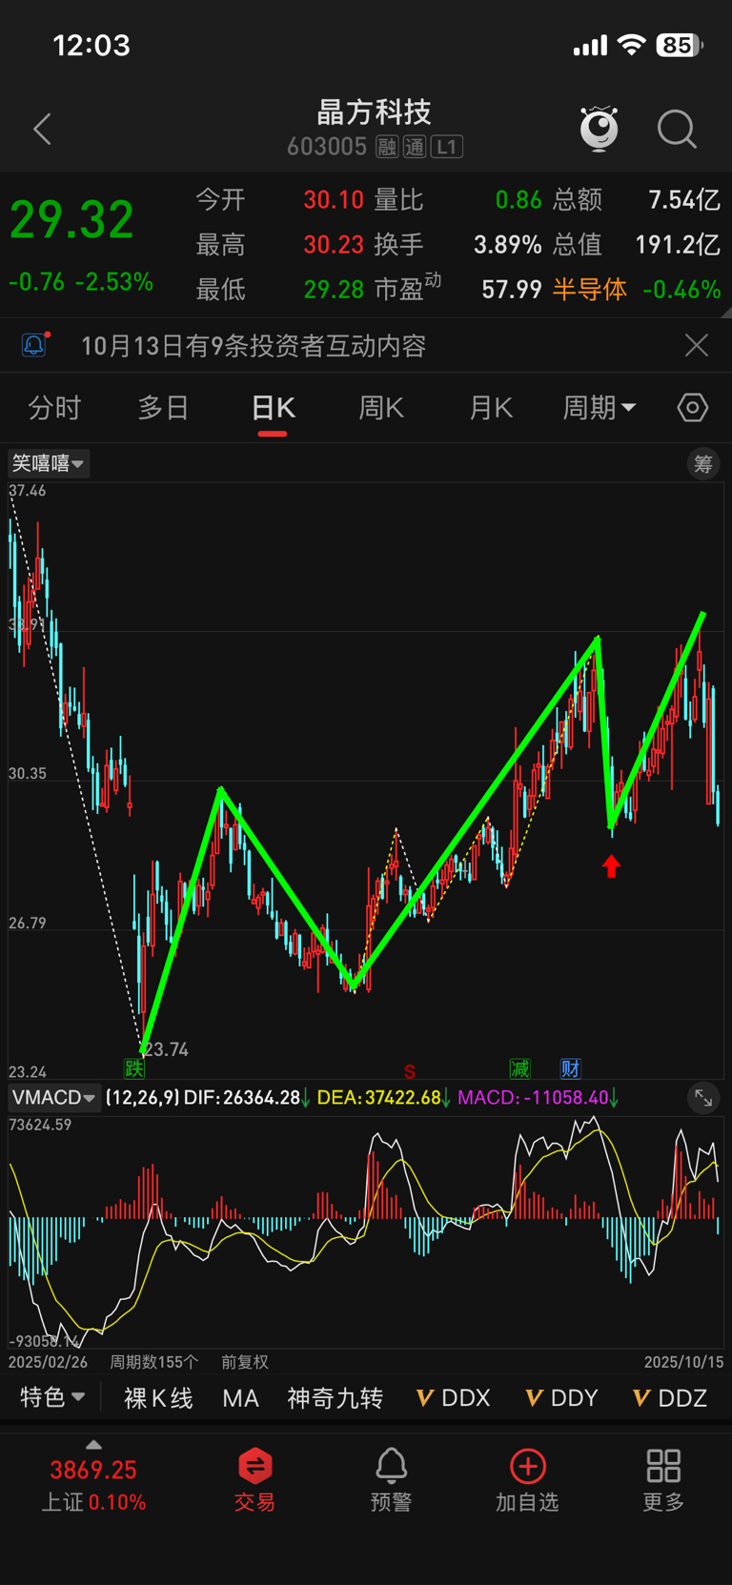Select the DDX indicator
Screen dimensions: 732x1585
(454, 1398)
